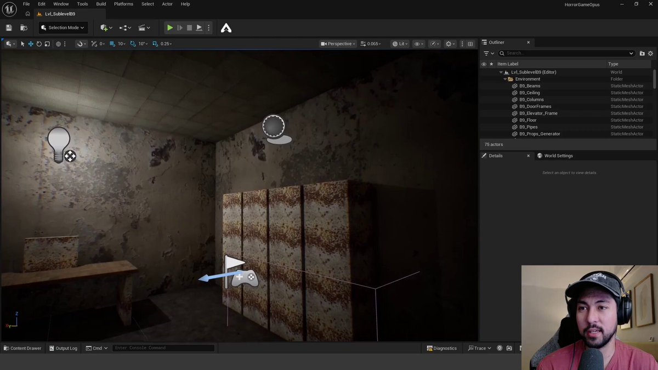
Task: Open the Selection Mode dropdown
Action: coord(63,27)
